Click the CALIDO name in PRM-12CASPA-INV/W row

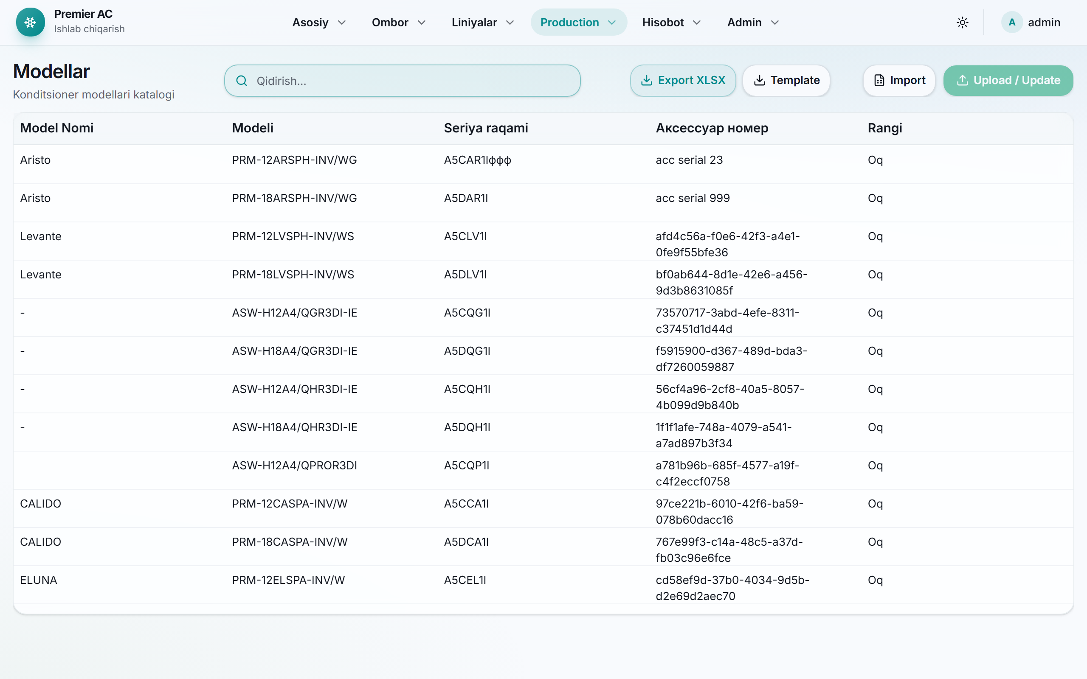click(x=40, y=503)
